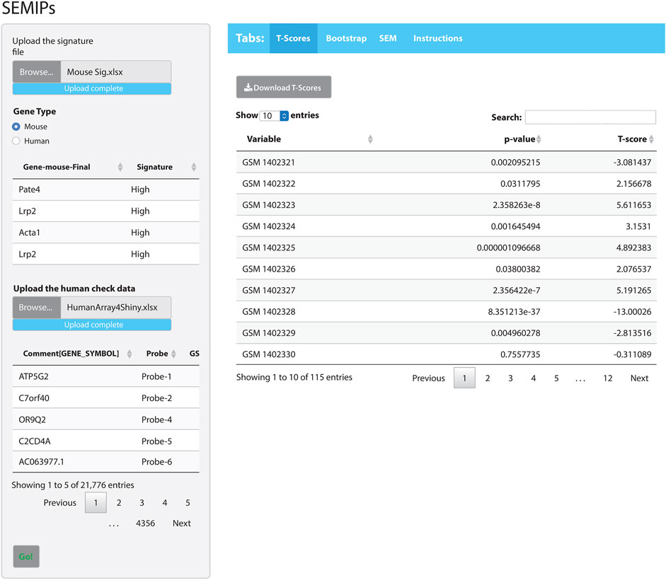Sort Variable column with sort arrows
666x580 pixels.
pos(370,139)
